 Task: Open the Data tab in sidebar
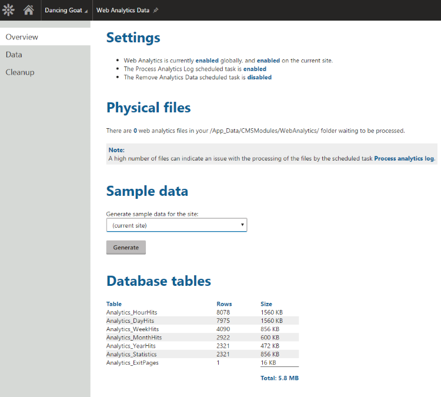[x=14, y=55]
